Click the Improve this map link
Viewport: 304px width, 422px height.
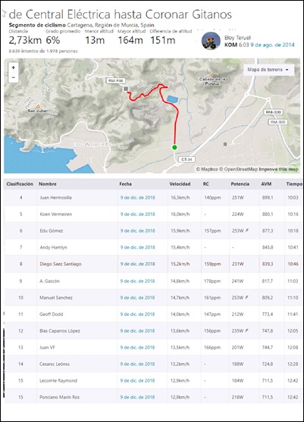278,169
